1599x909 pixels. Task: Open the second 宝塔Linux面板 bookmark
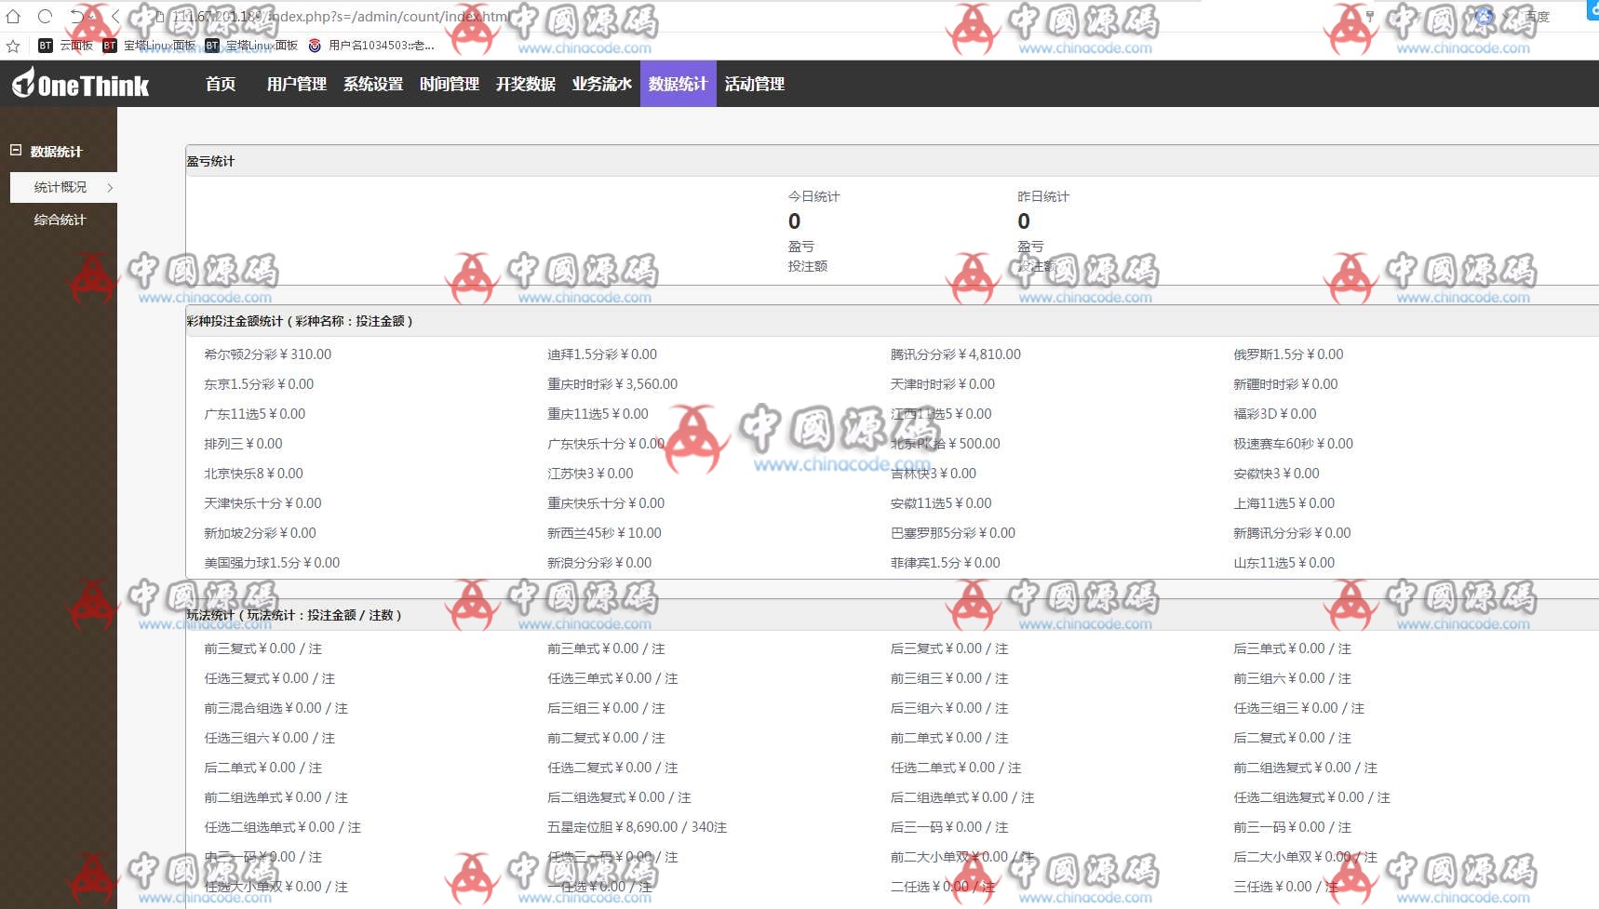pos(251,46)
